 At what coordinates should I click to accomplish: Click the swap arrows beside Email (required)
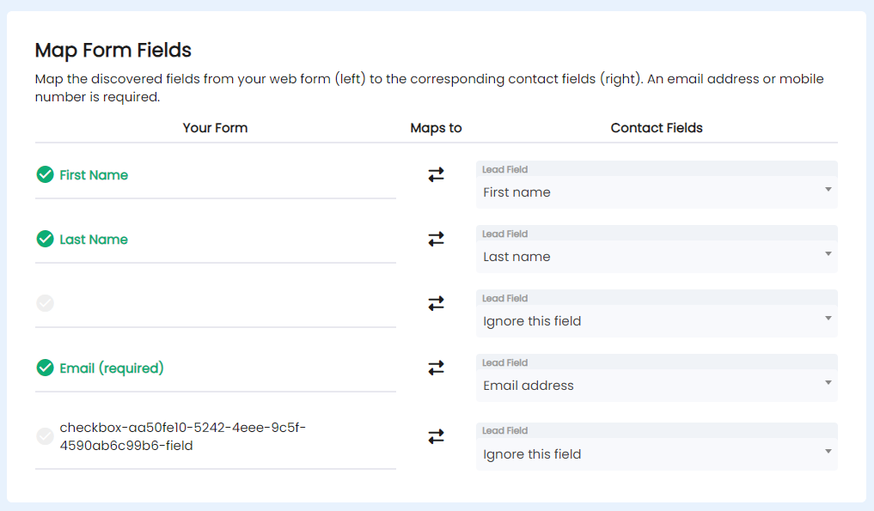coord(436,368)
